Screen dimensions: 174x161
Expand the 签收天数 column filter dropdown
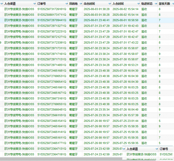pyautogui.click(x=172, y=4)
